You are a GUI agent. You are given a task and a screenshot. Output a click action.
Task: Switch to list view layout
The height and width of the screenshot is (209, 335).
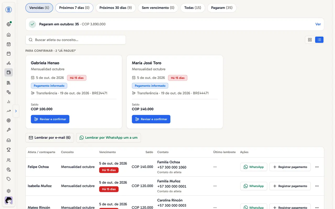coord(319,40)
